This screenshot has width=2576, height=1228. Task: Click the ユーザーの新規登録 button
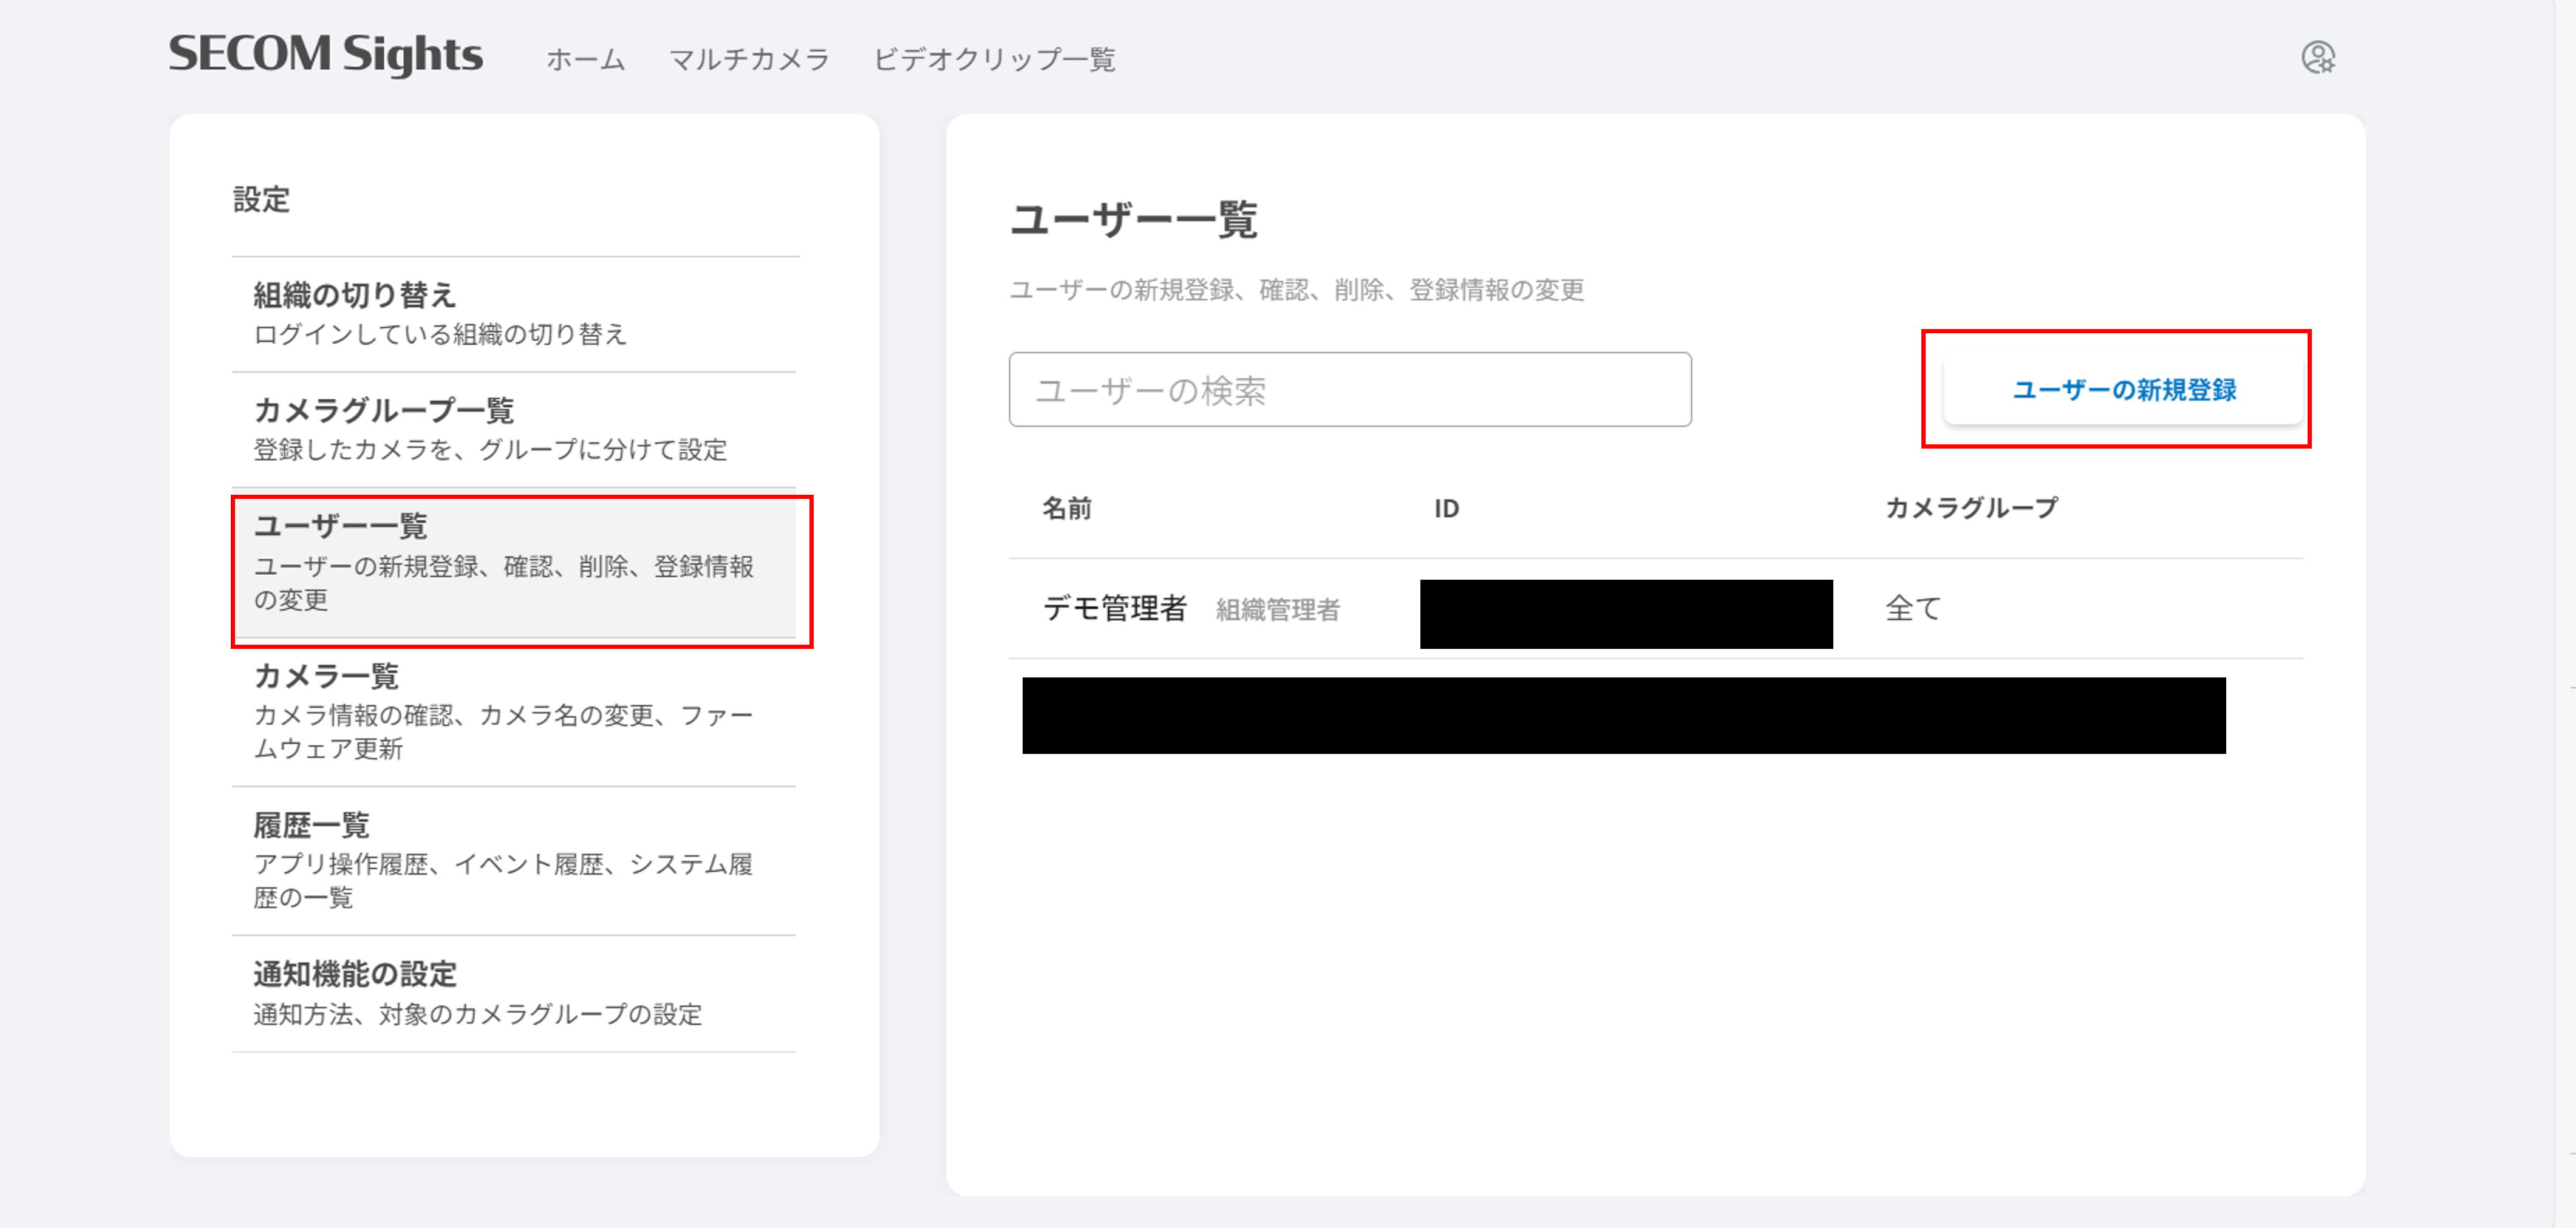tap(2123, 390)
